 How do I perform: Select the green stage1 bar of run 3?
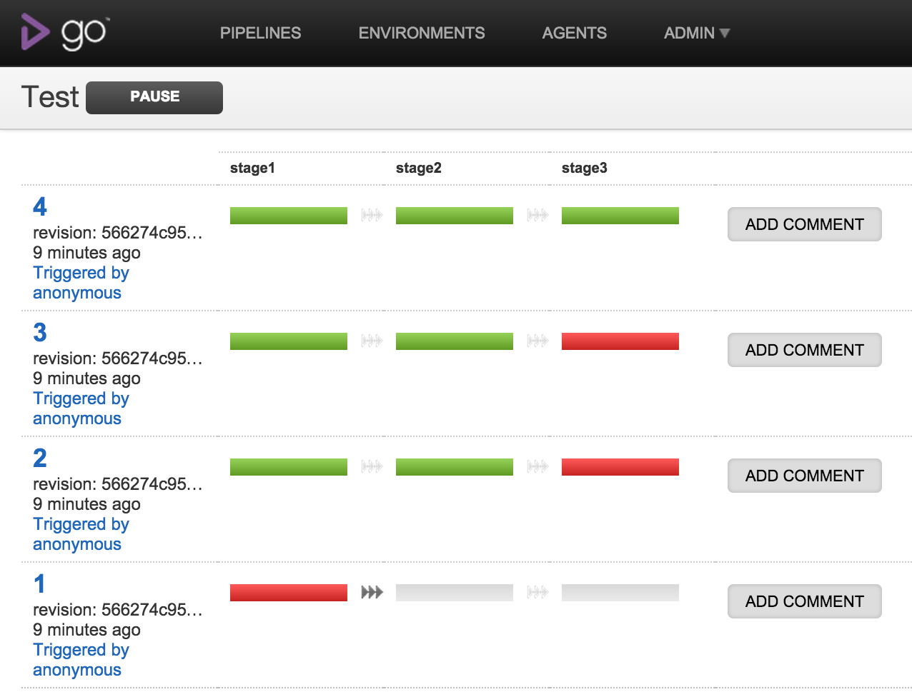289,341
